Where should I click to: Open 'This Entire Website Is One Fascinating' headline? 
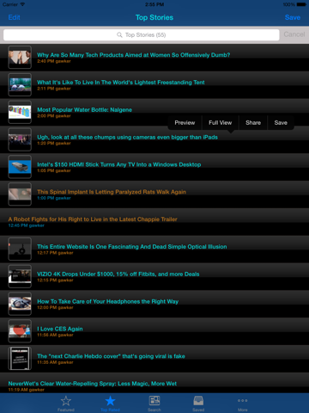pyautogui.click(x=132, y=247)
